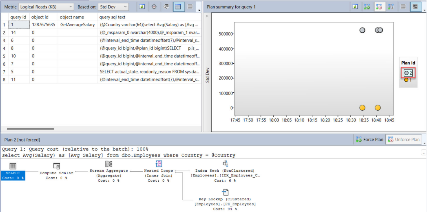Select row with query id 14
This screenshot has width=427, height=212.
101,33
